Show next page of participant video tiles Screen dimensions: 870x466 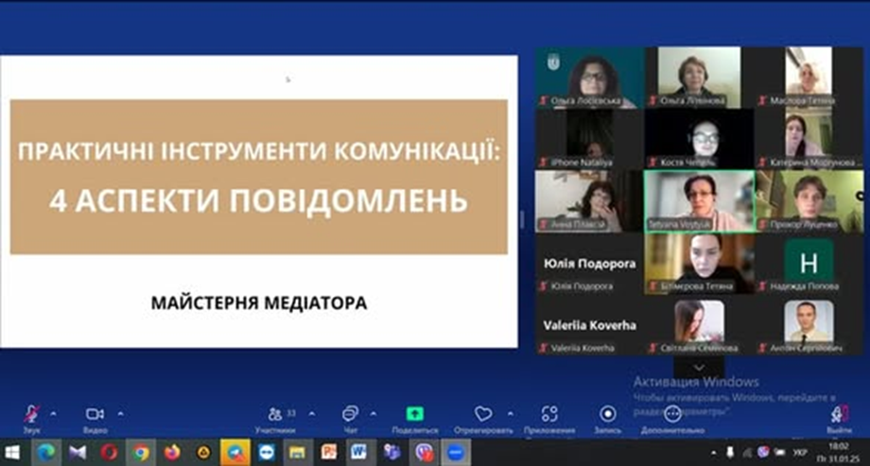[x=699, y=366]
